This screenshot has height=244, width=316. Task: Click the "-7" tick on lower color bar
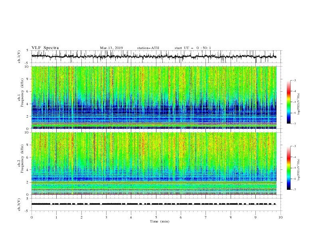tap(294, 189)
